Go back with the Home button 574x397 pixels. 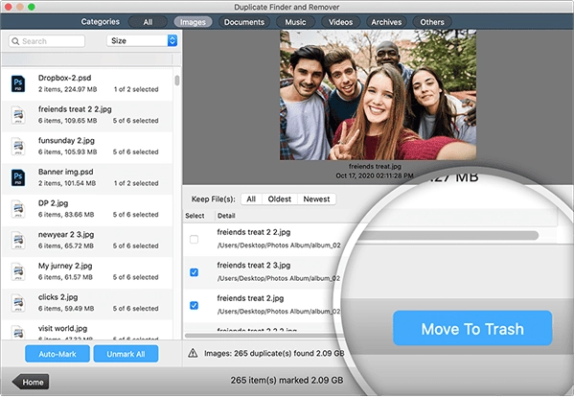[x=31, y=382]
